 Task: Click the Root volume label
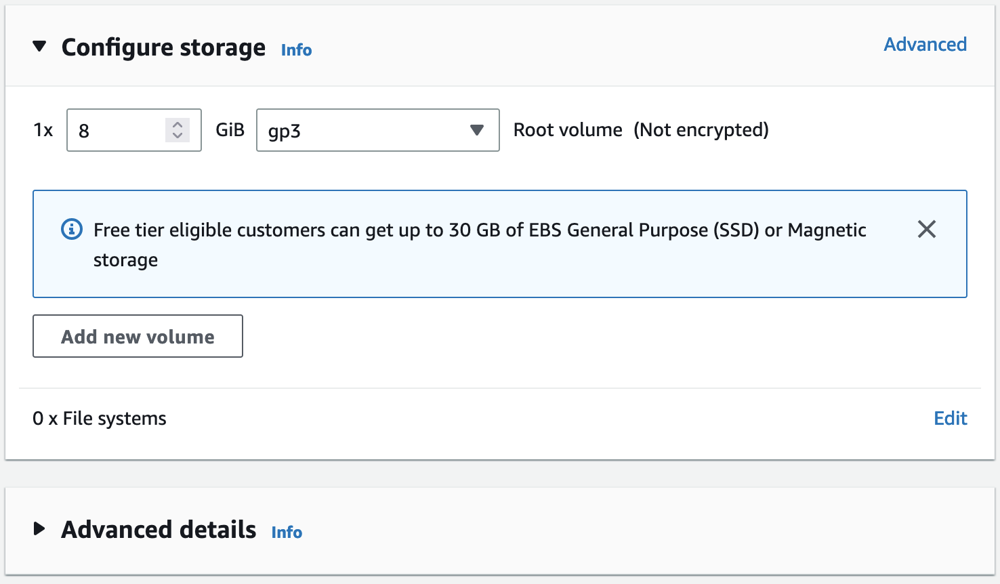click(x=567, y=130)
